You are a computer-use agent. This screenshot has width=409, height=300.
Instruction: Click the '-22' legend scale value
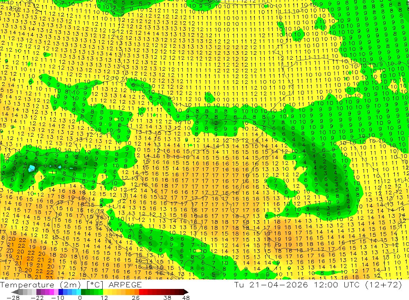[x=37, y=298]
